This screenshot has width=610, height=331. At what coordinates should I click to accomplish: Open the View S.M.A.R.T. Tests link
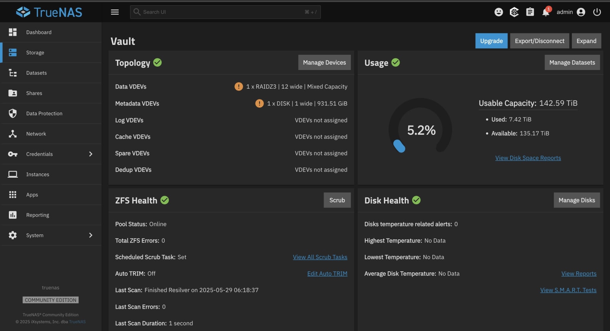[x=568, y=290]
